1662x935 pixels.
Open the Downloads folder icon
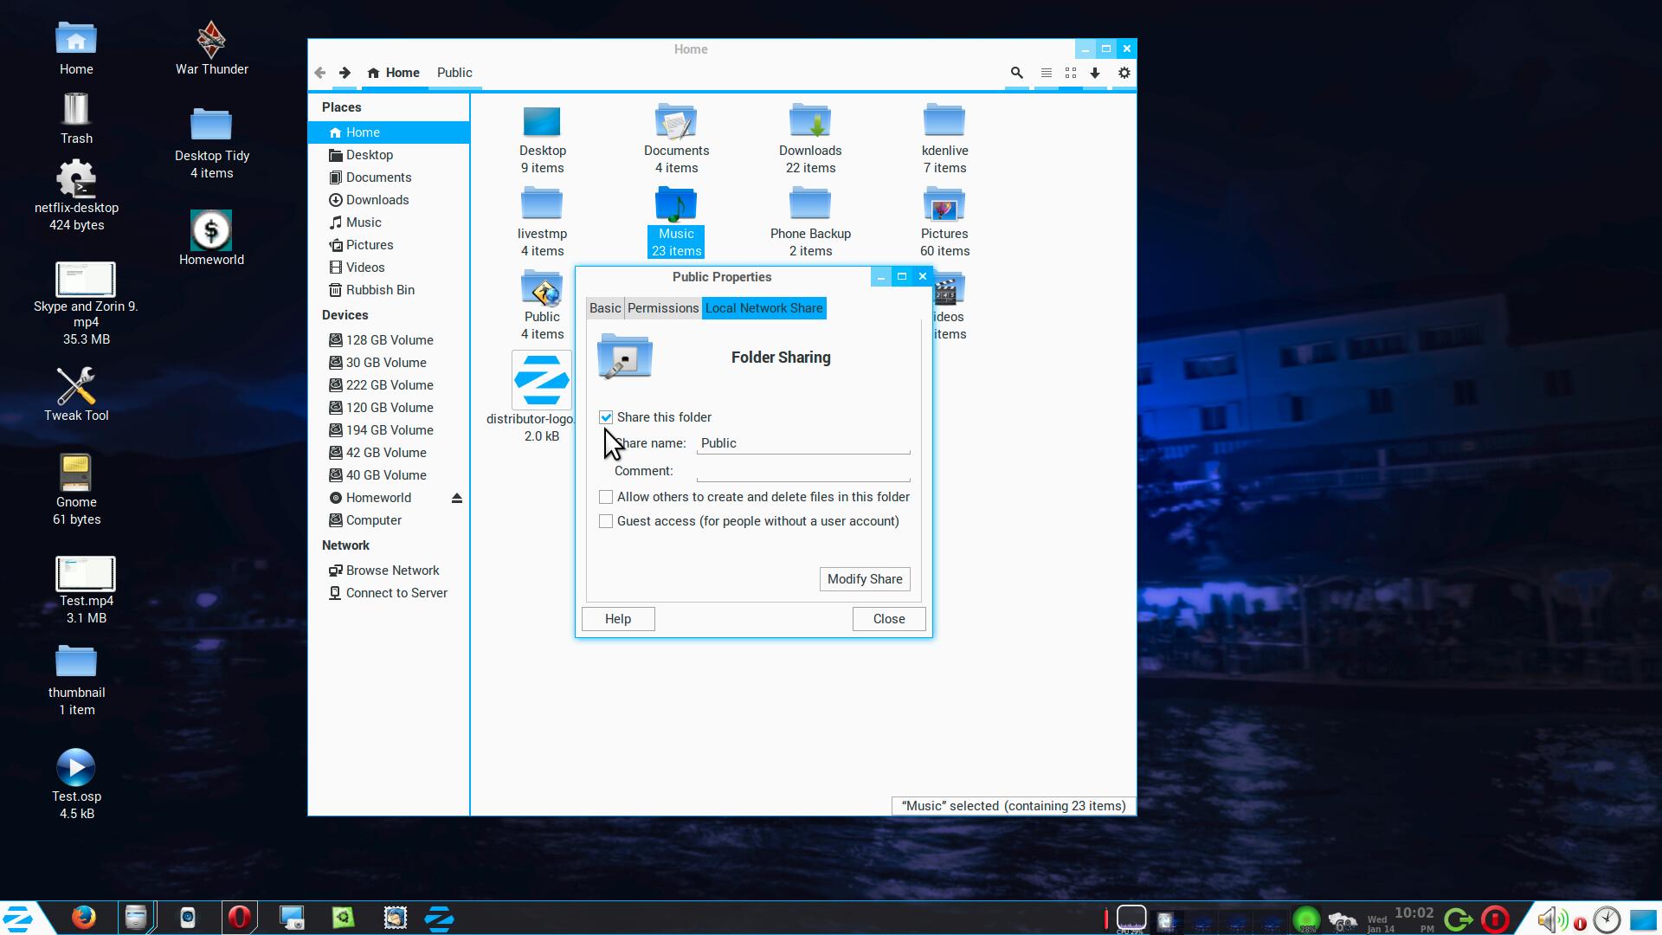(810, 122)
